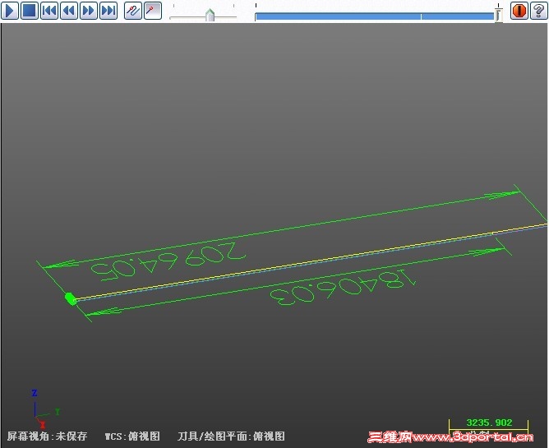Step backward one move

click(x=69, y=11)
